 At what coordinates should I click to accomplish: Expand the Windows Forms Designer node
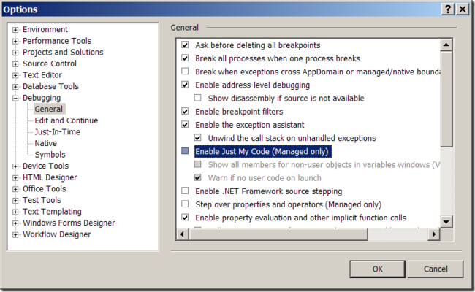[x=15, y=223]
